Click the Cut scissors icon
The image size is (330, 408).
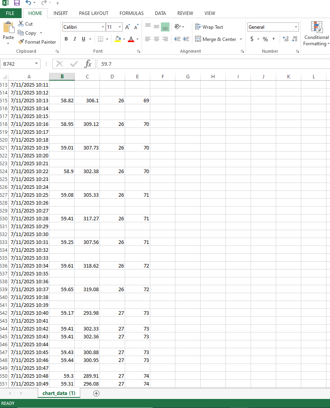[21, 24]
